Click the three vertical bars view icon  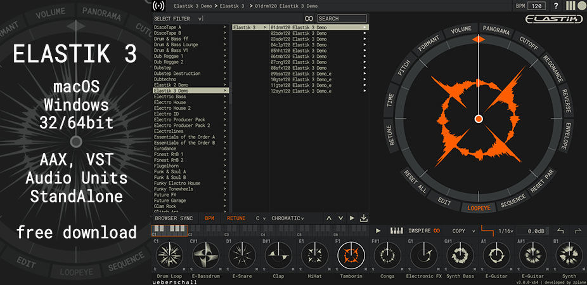570,6
